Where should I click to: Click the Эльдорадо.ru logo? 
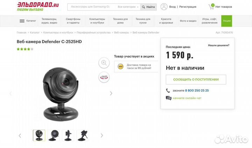[38, 7]
